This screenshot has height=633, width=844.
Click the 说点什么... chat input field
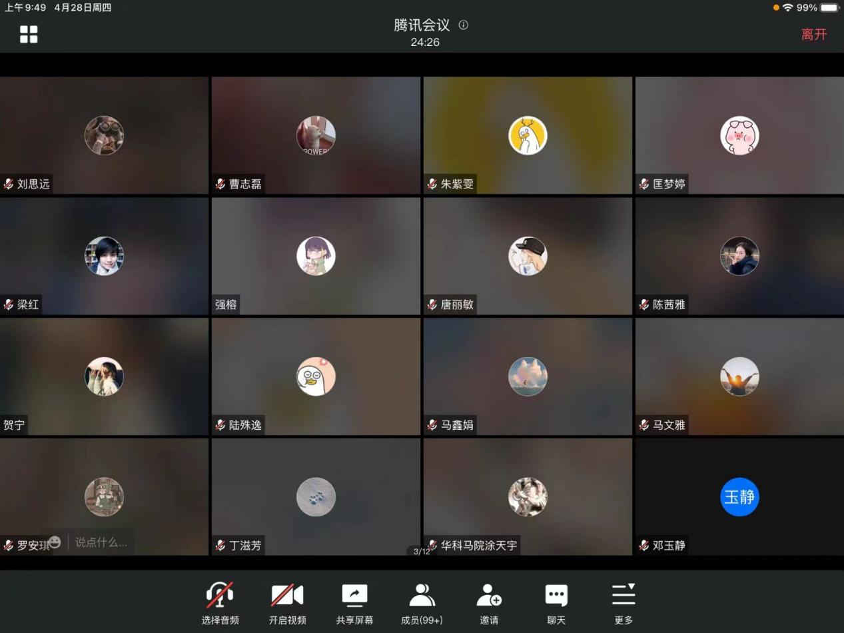coord(101,542)
